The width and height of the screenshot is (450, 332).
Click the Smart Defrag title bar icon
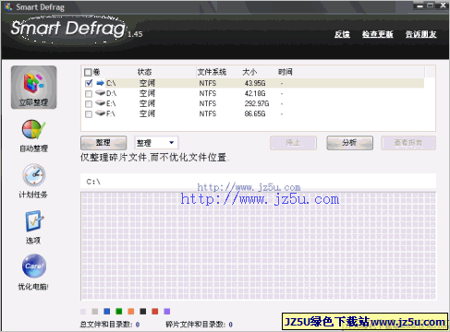pyautogui.click(x=8, y=6)
